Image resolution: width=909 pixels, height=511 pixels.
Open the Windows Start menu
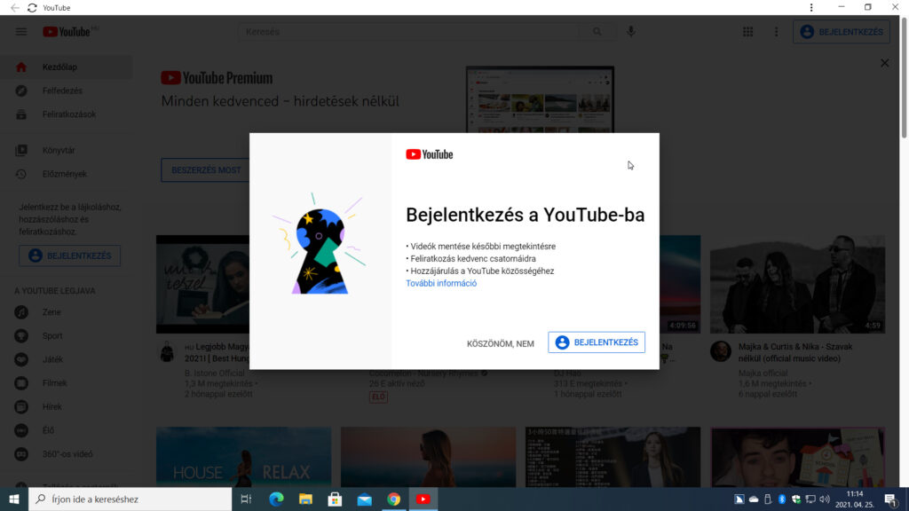[x=14, y=499]
